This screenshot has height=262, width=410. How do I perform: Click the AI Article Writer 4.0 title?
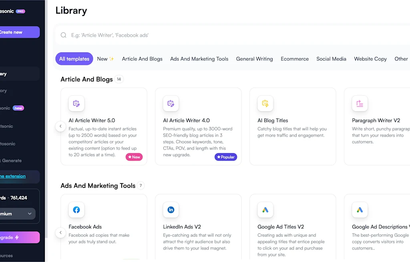point(187,120)
